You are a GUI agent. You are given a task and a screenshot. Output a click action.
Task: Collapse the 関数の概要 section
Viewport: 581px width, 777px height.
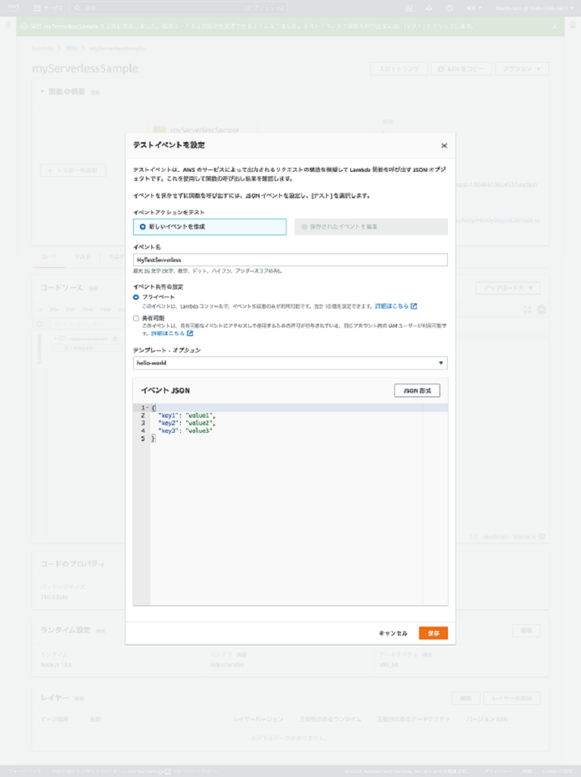42,92
